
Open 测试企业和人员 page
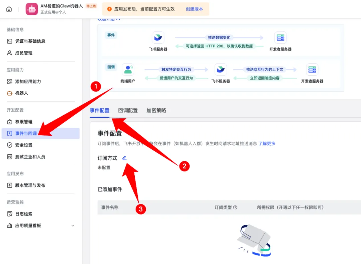pos(30,157)
